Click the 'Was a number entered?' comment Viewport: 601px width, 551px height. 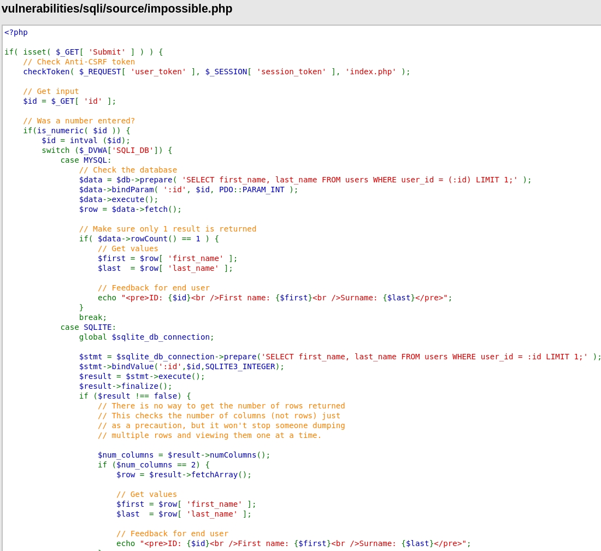click(x=79, y=121)
